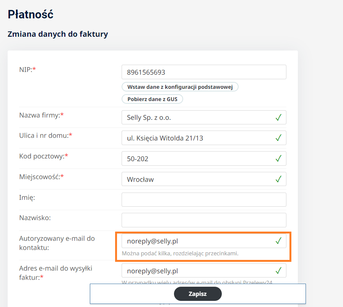Click the validation checkmark in Kod pocztowy field
The height and width of the screenshot is (307, 343).
tap(278, 158)
